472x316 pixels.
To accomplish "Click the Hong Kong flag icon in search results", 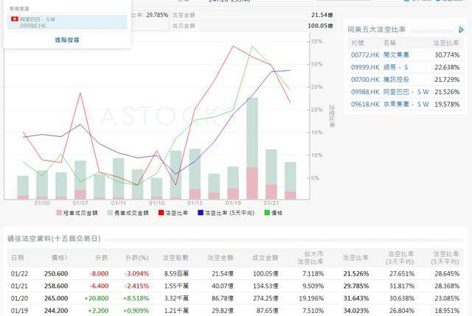I will (15, 19).
